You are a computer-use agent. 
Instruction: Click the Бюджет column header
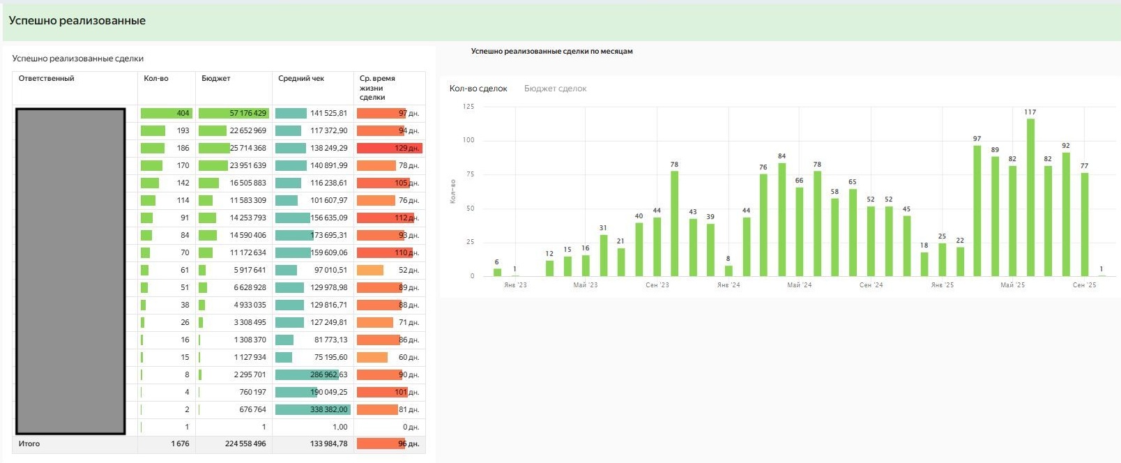coord(215,79)
